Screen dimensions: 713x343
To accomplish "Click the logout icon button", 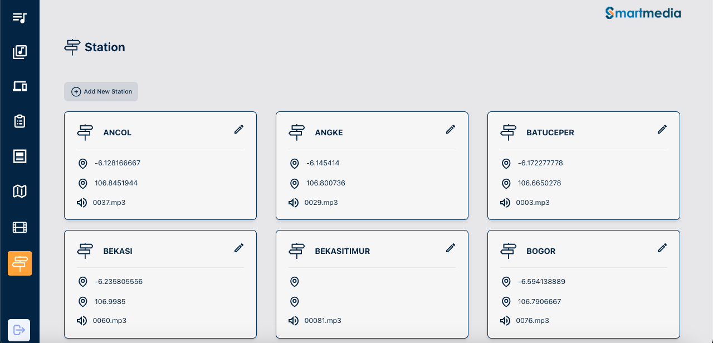I will (x=19, y=330).
